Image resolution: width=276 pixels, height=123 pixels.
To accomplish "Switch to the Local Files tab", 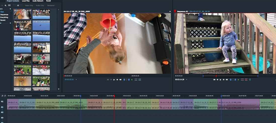I will [26, 1].
